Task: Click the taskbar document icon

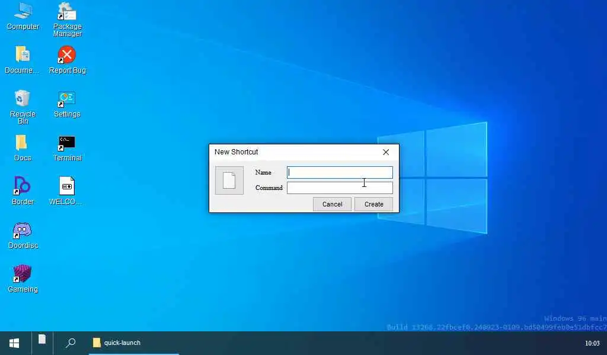Action: pos(42,340)
